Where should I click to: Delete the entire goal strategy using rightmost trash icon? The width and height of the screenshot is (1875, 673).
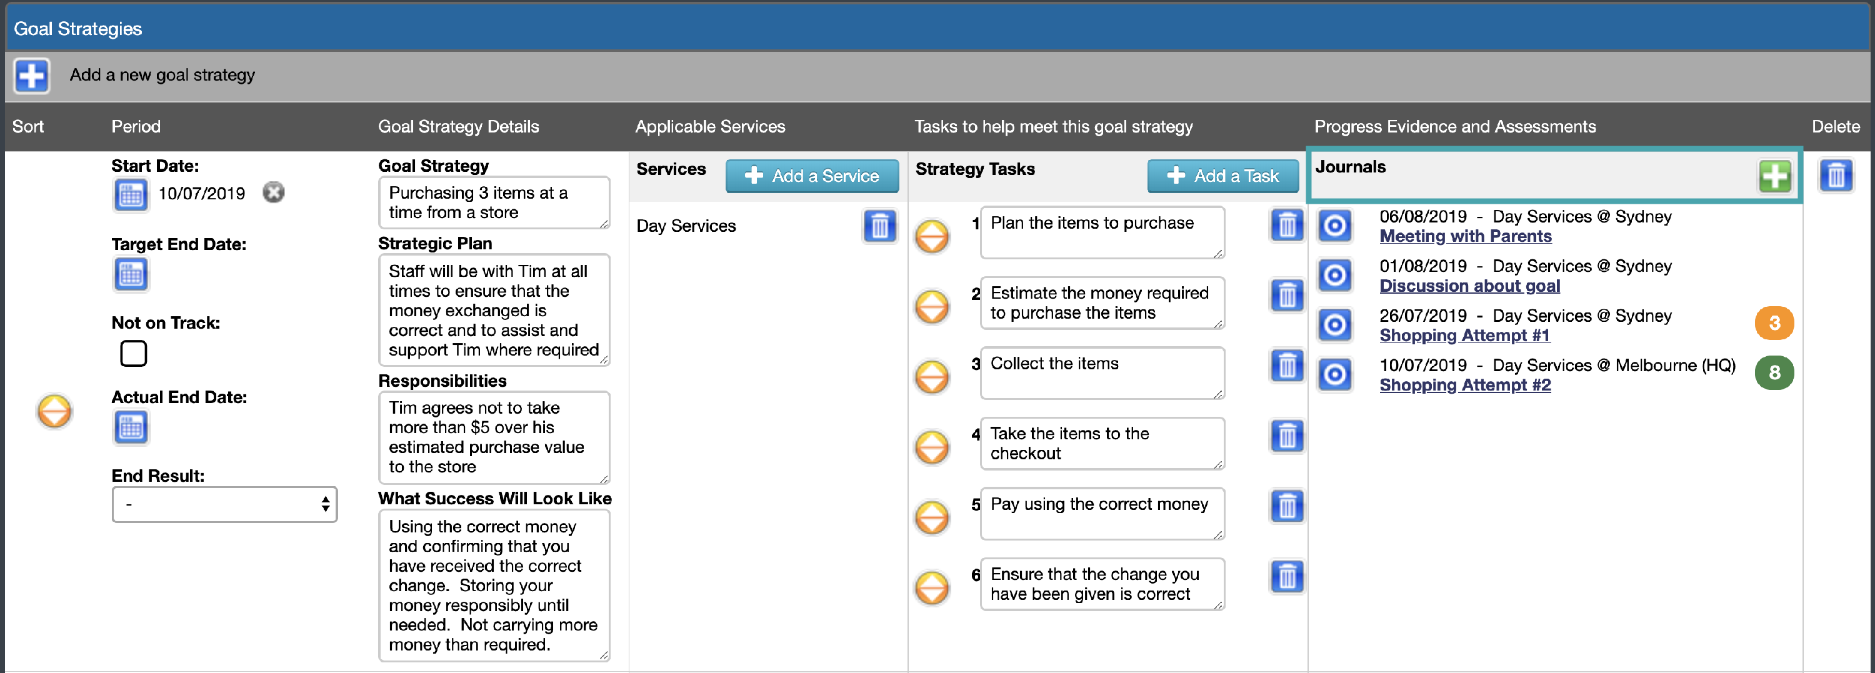point(1837,174)
